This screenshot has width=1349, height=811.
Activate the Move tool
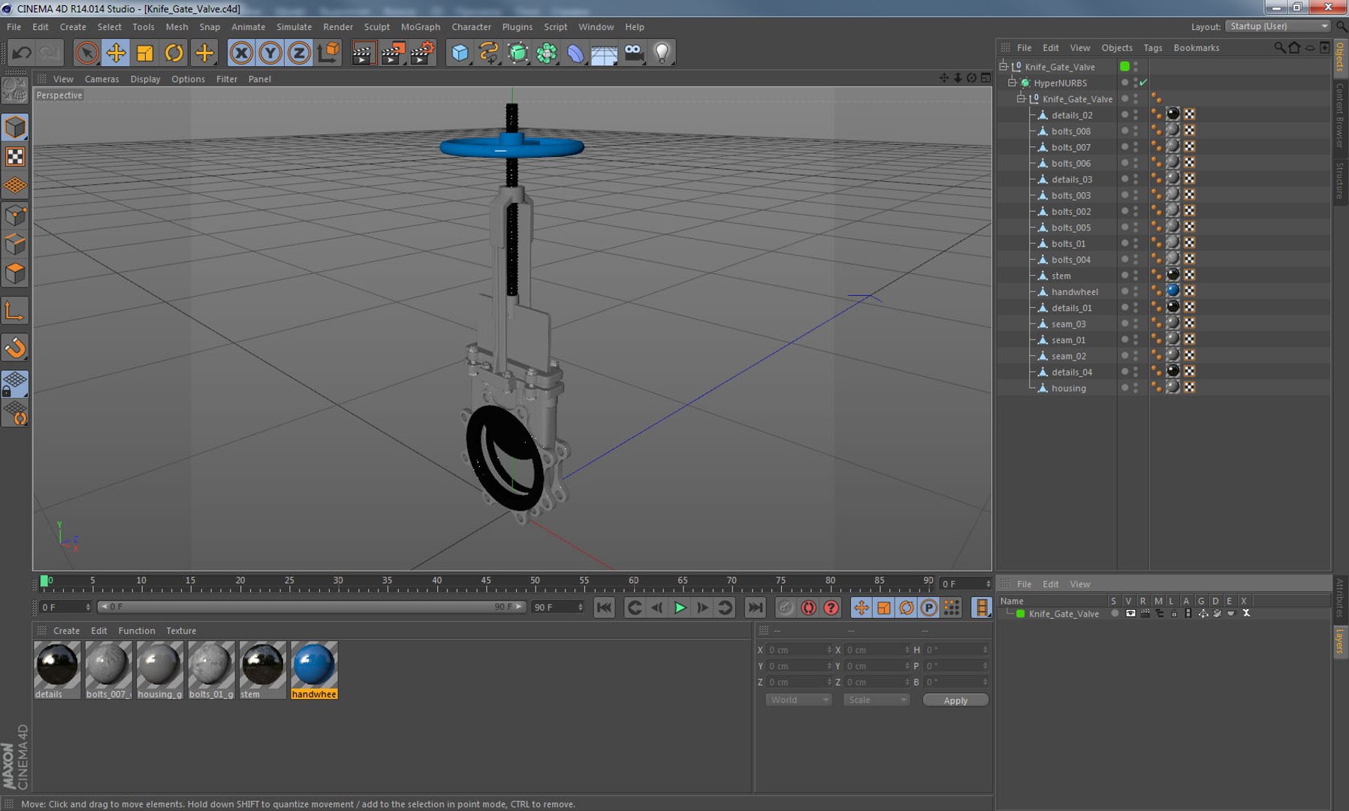click(x=116, y=53)
